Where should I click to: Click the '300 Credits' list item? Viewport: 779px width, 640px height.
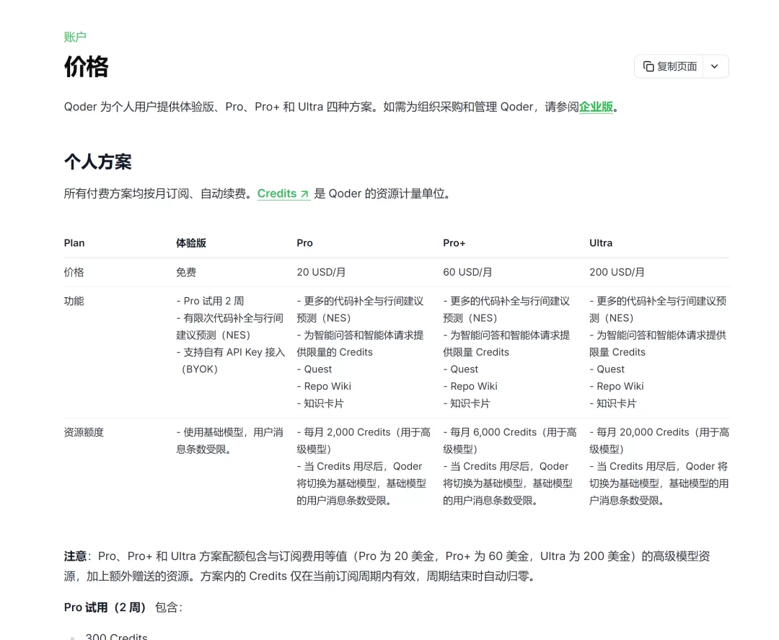tap(117, 636)
